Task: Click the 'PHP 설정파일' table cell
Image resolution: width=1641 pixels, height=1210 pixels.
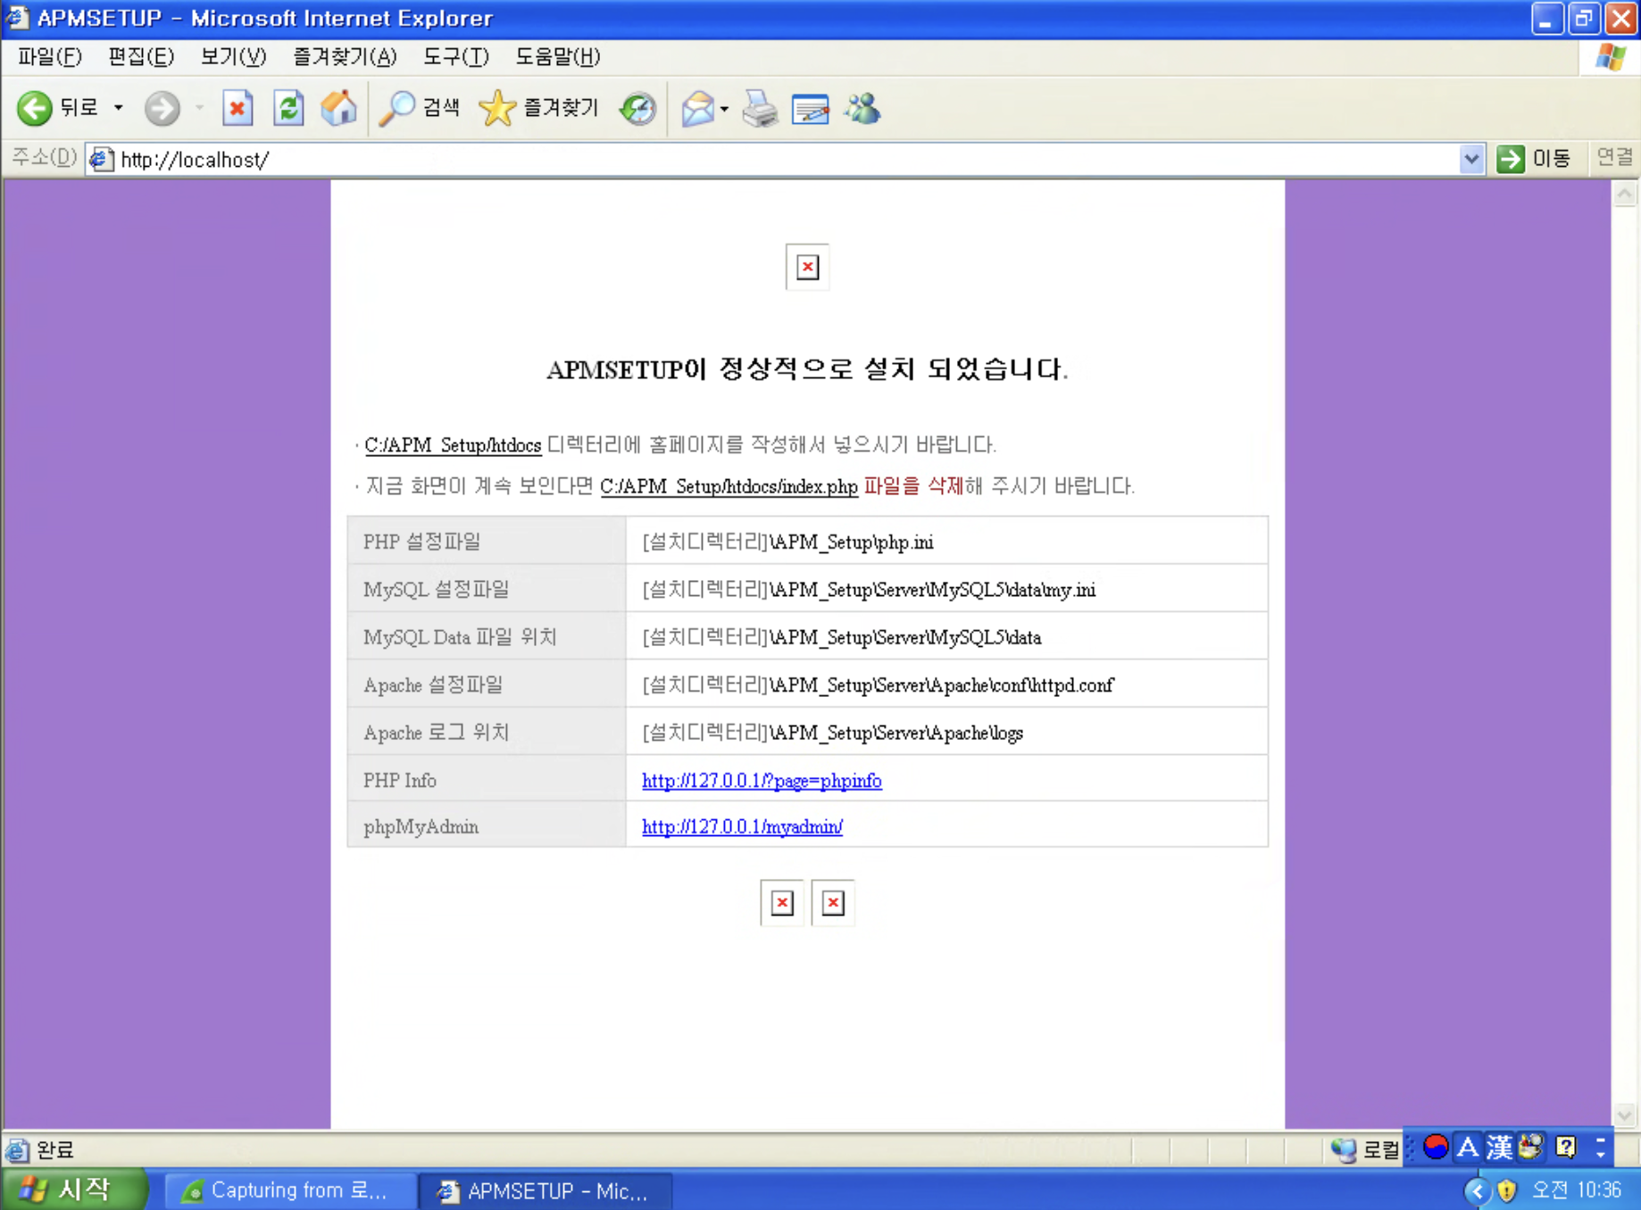Action: 487,541
